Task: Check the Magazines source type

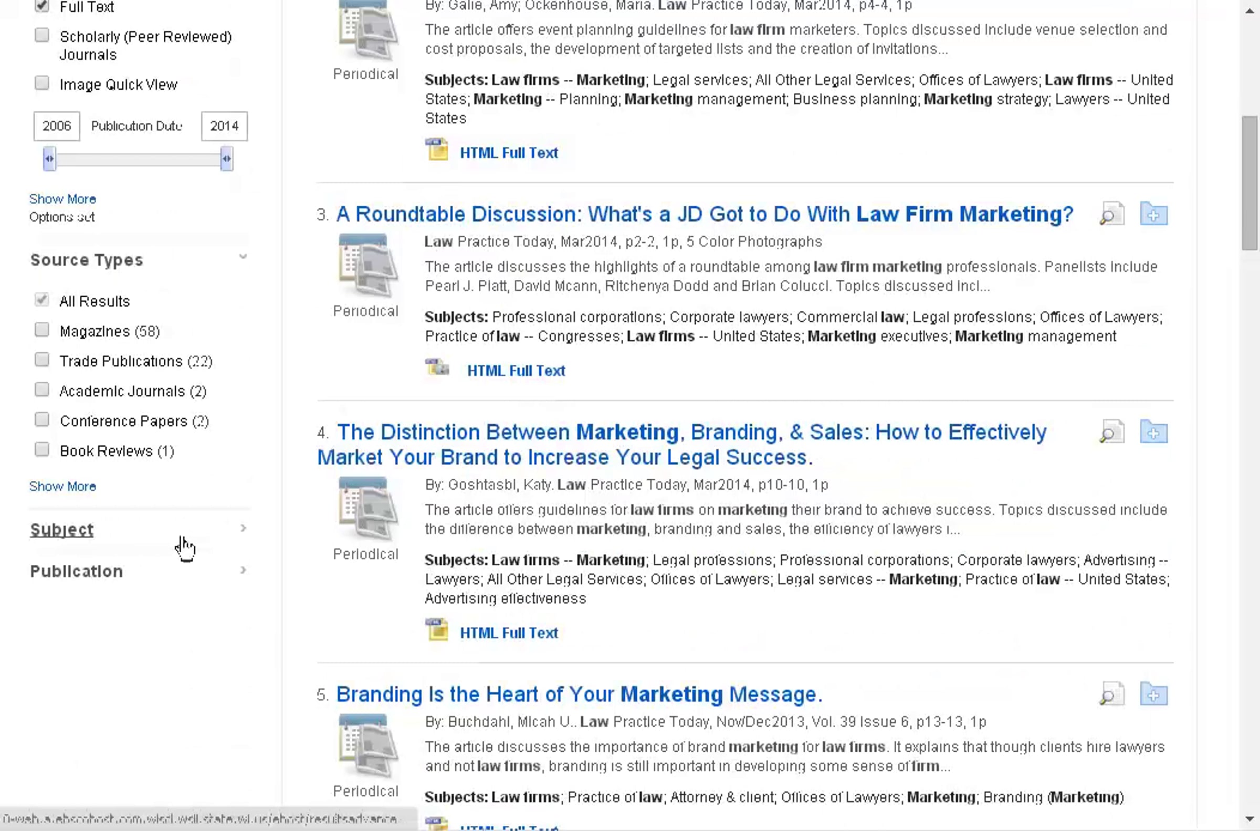Action: 42,330
